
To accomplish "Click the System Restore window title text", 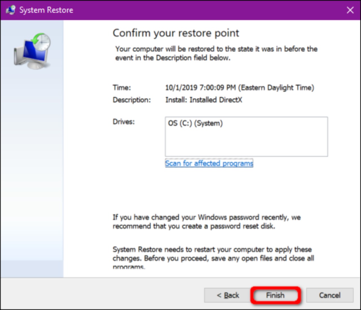I will pos(46,10).
